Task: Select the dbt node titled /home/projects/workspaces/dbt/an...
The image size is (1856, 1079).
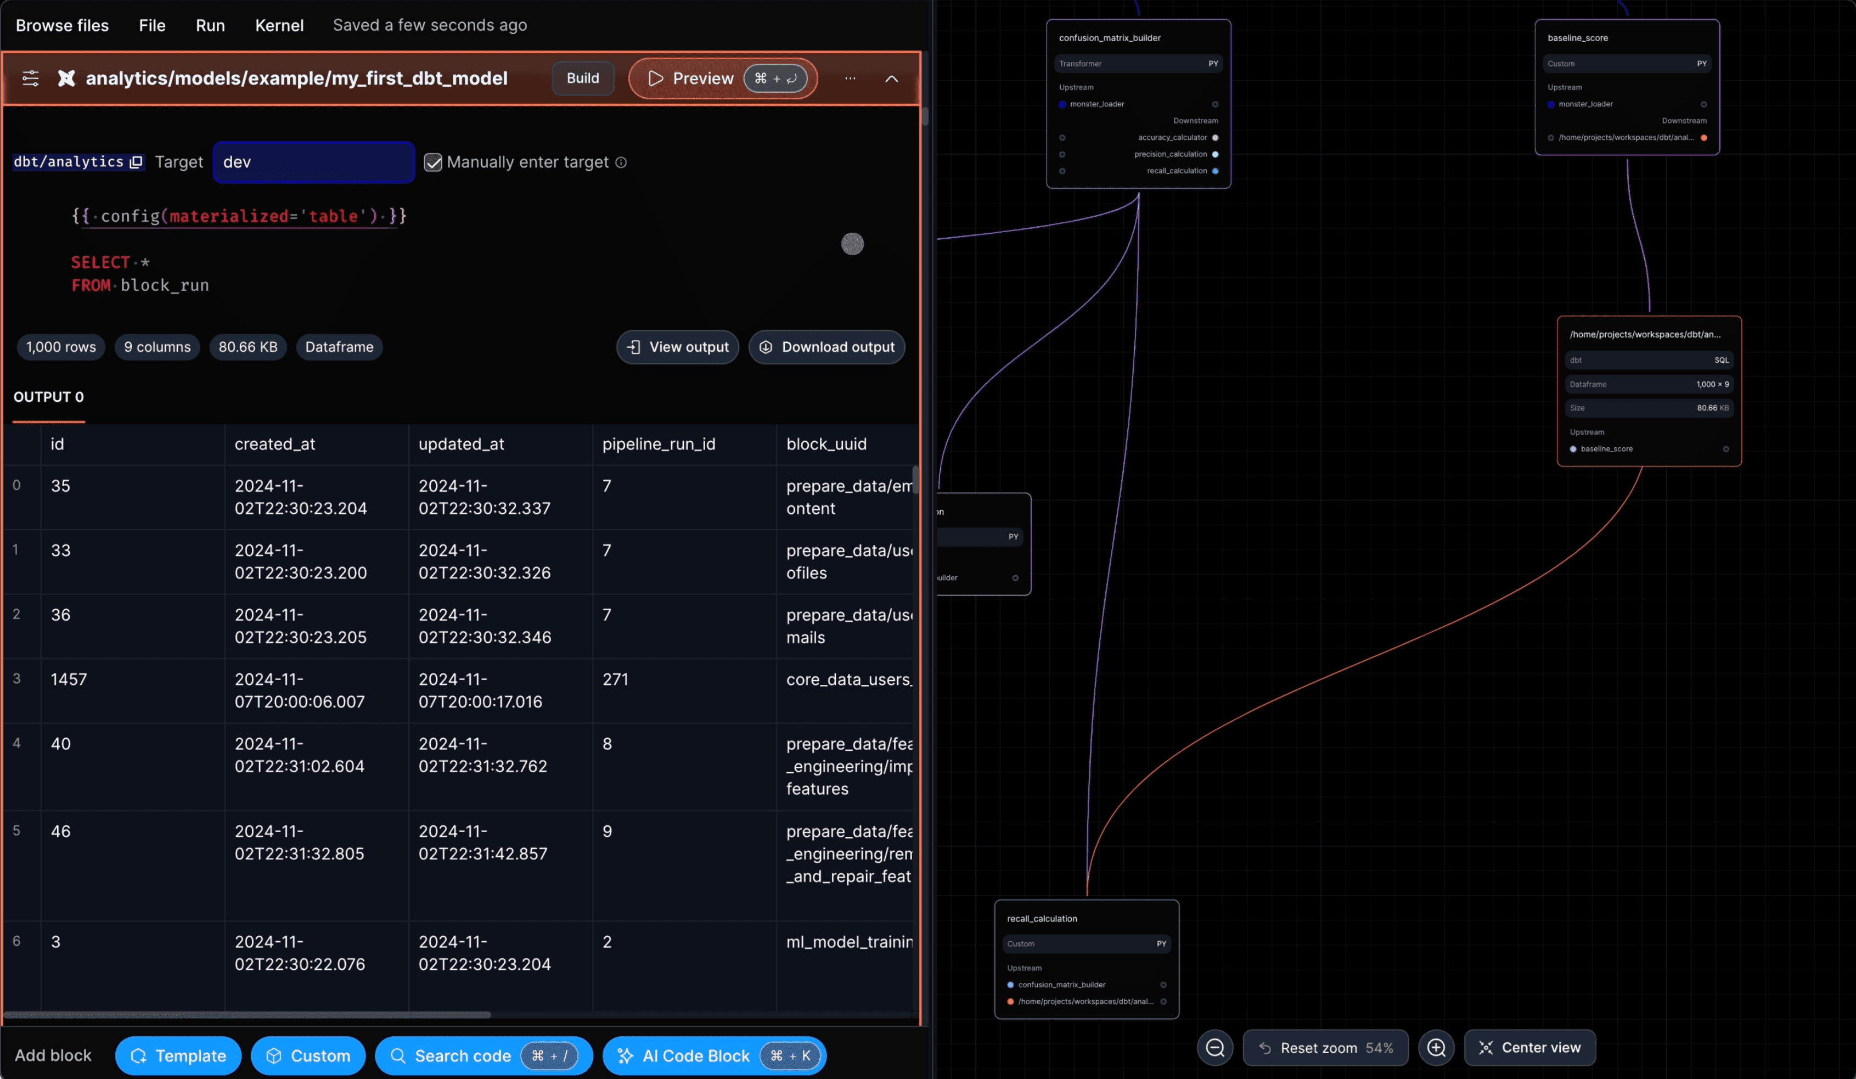Action: pyautogui.click(x=1645, y=334)
